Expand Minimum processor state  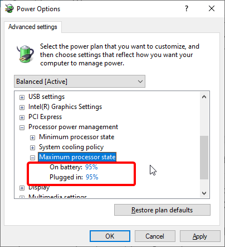click(x=32, y=137)
